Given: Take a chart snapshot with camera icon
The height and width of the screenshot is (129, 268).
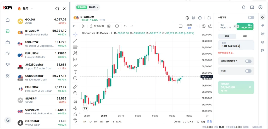Looking at the screenshot, I should [x=210, y=26].
